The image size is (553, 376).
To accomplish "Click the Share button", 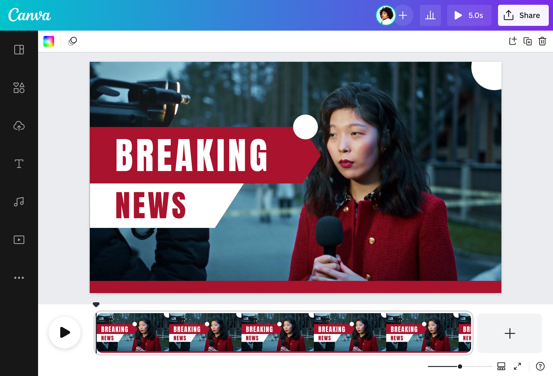I will [x=523, y=15].
